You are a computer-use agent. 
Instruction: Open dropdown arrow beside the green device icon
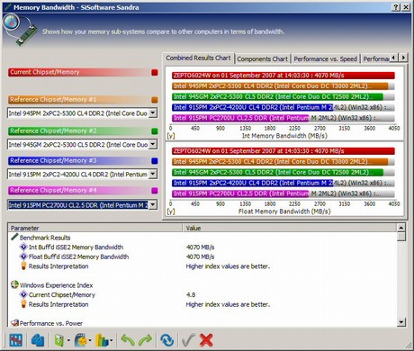[x=68, y=340]
